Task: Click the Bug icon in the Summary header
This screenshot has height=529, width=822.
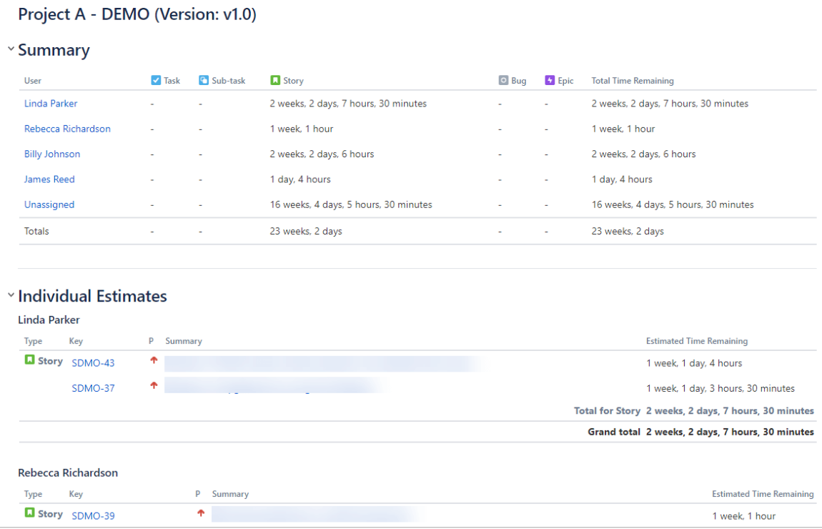Action: (x=502, y=80)
